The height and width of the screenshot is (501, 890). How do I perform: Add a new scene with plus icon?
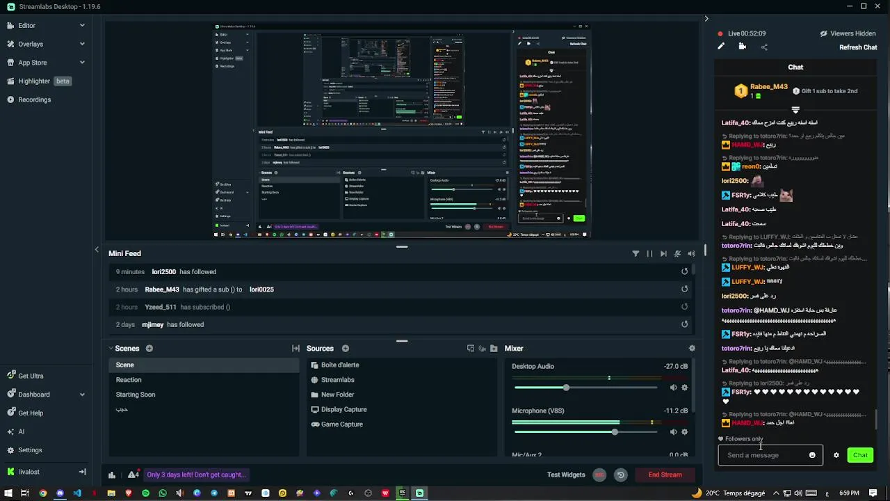(149, 349)
